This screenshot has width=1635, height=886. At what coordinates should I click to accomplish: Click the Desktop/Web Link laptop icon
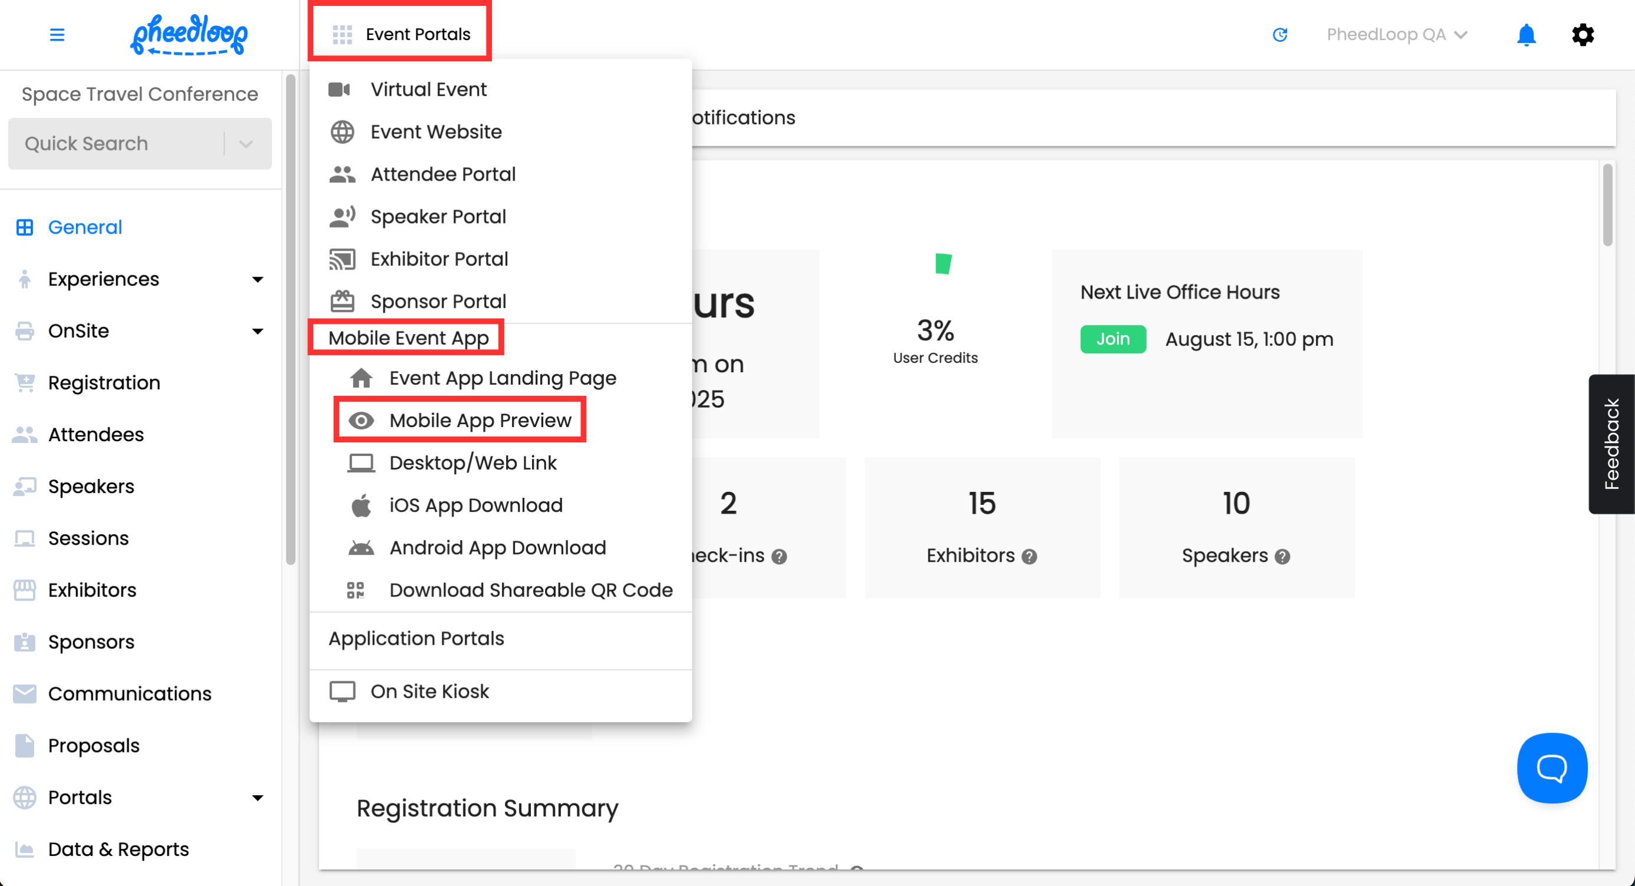361,463
